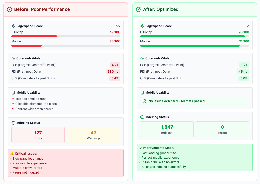The width and height of the screenshot is (260, 184).
Task: Click the 91/100 mobile score text
Action: tap(244, 41)
